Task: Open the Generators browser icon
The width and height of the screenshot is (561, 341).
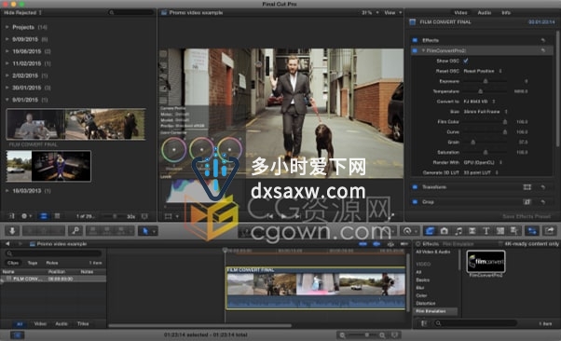Action: point(500,231)
